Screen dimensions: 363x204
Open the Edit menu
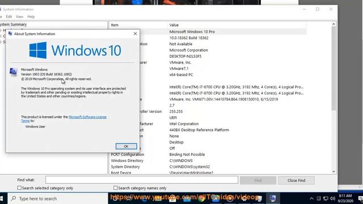point(9,16)
